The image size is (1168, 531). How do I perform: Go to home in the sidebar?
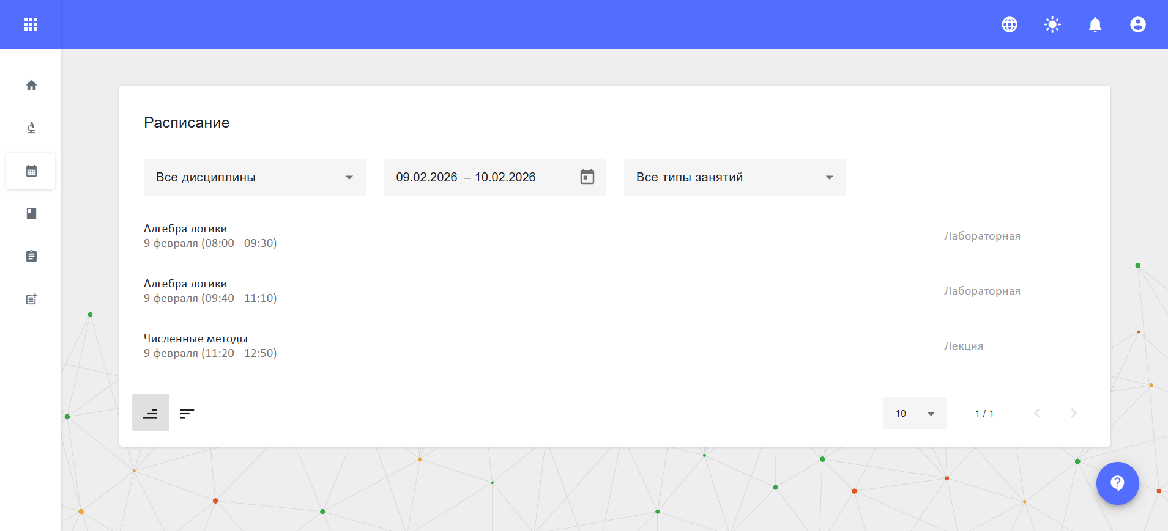[x=31, y=86]
